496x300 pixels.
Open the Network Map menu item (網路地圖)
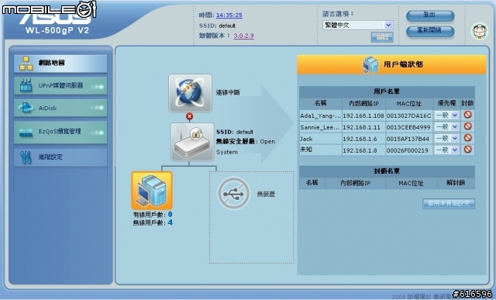pyautogui.click(x=60, y=64)
